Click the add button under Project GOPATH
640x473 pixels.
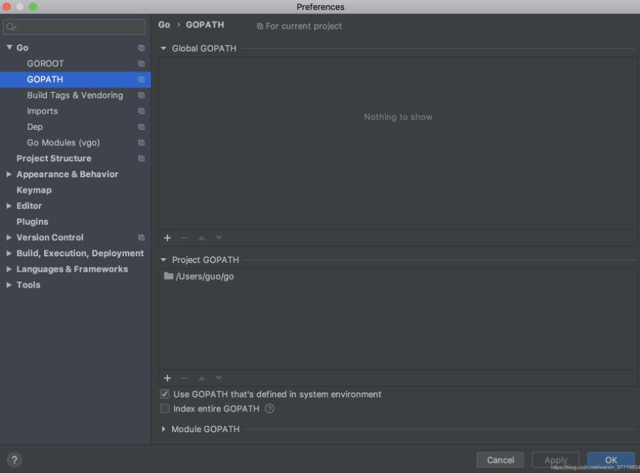pyautogui.click(x=167, y=379)
